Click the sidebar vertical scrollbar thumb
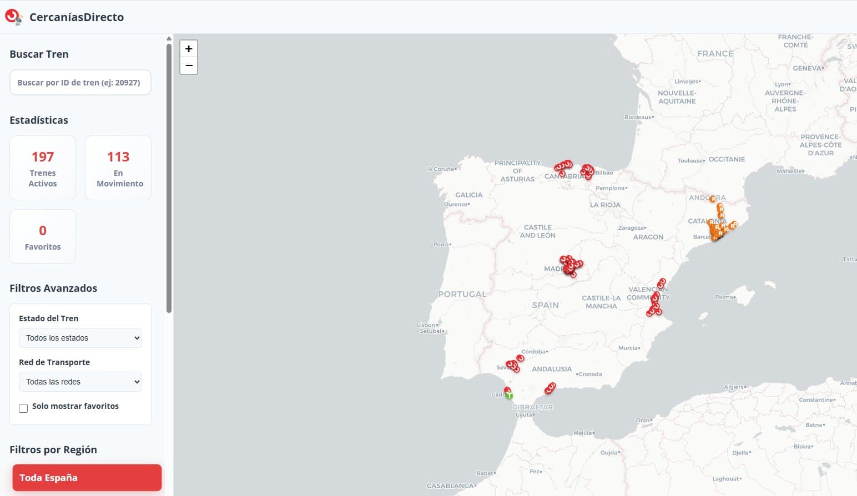The height and width of the screenshot is (496, 857). tap(169, 178)
